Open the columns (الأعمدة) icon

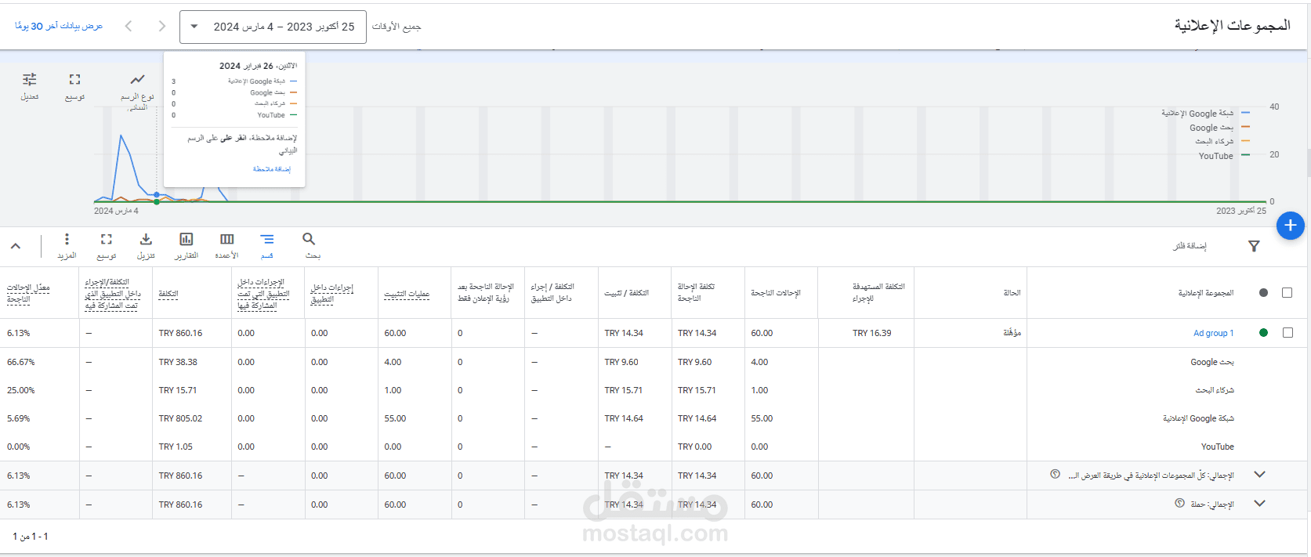click(x=226, y=240)
